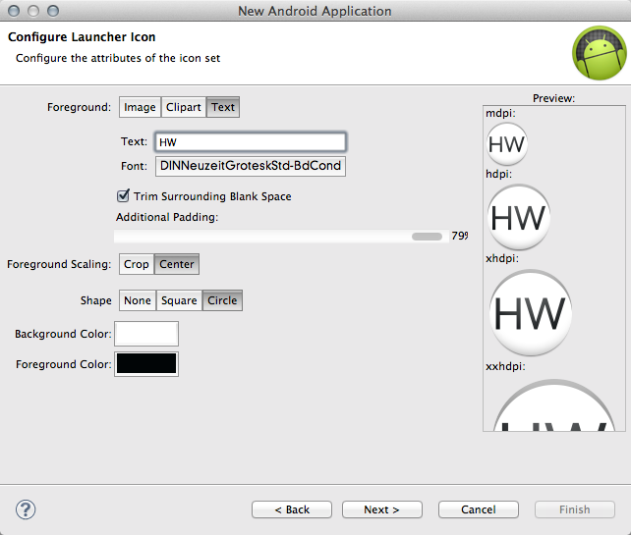Select the mdpi HW preview icon
Screen dimensions: 631x535
tap(507, 144)
